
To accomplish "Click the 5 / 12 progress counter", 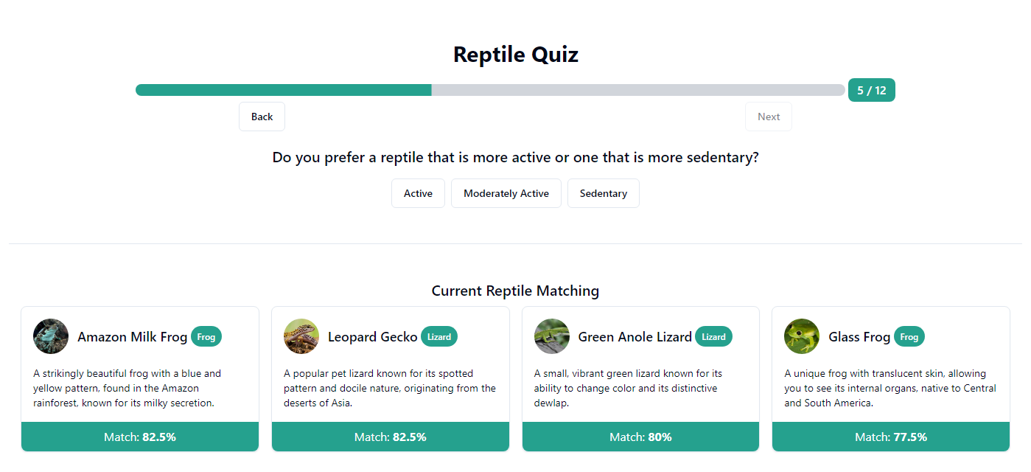I will coord(871,89).
